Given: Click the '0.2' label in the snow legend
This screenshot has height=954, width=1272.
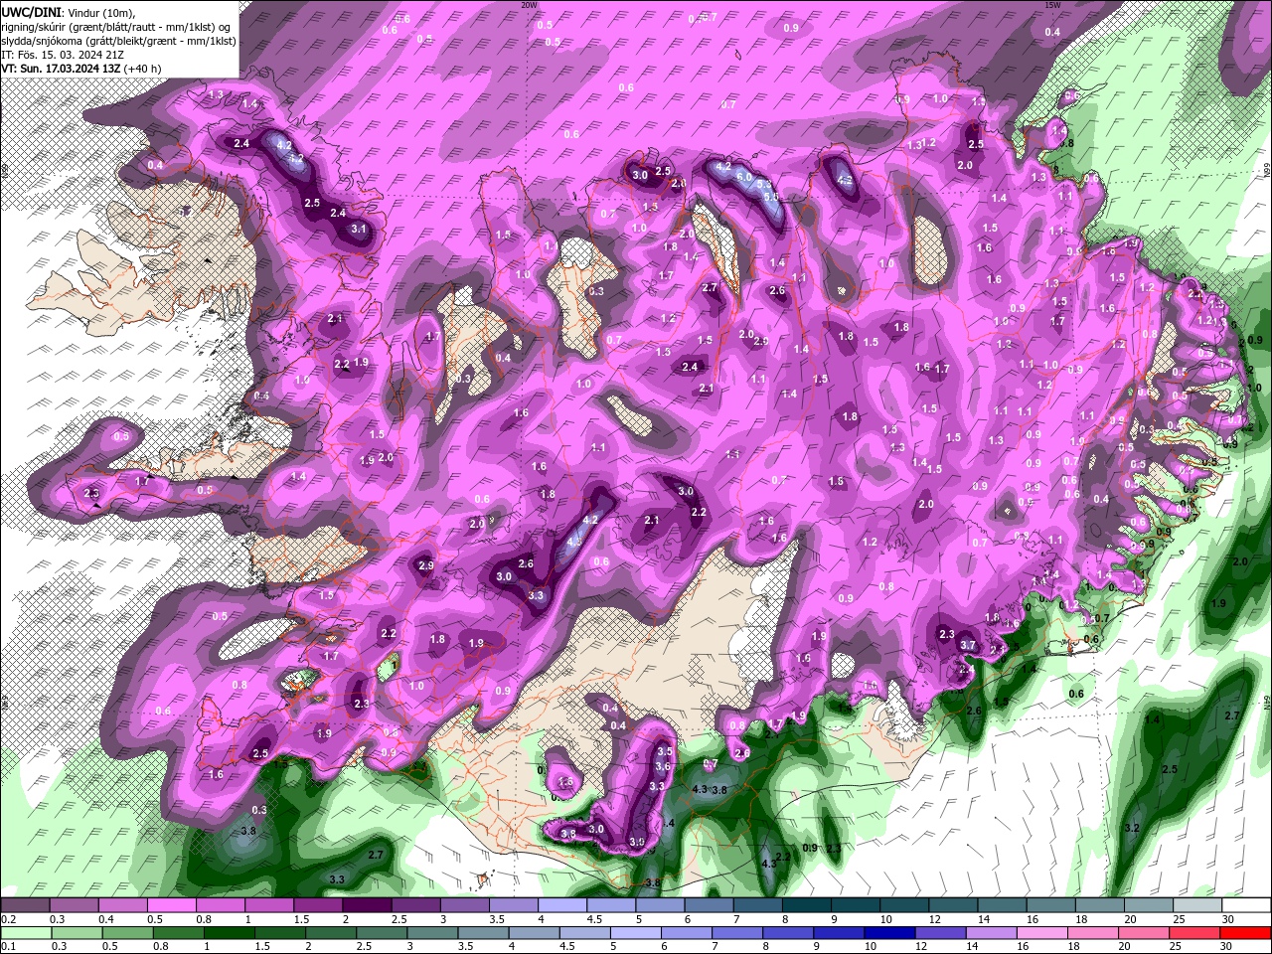Looking at the screenshot, I should point(9,919).
